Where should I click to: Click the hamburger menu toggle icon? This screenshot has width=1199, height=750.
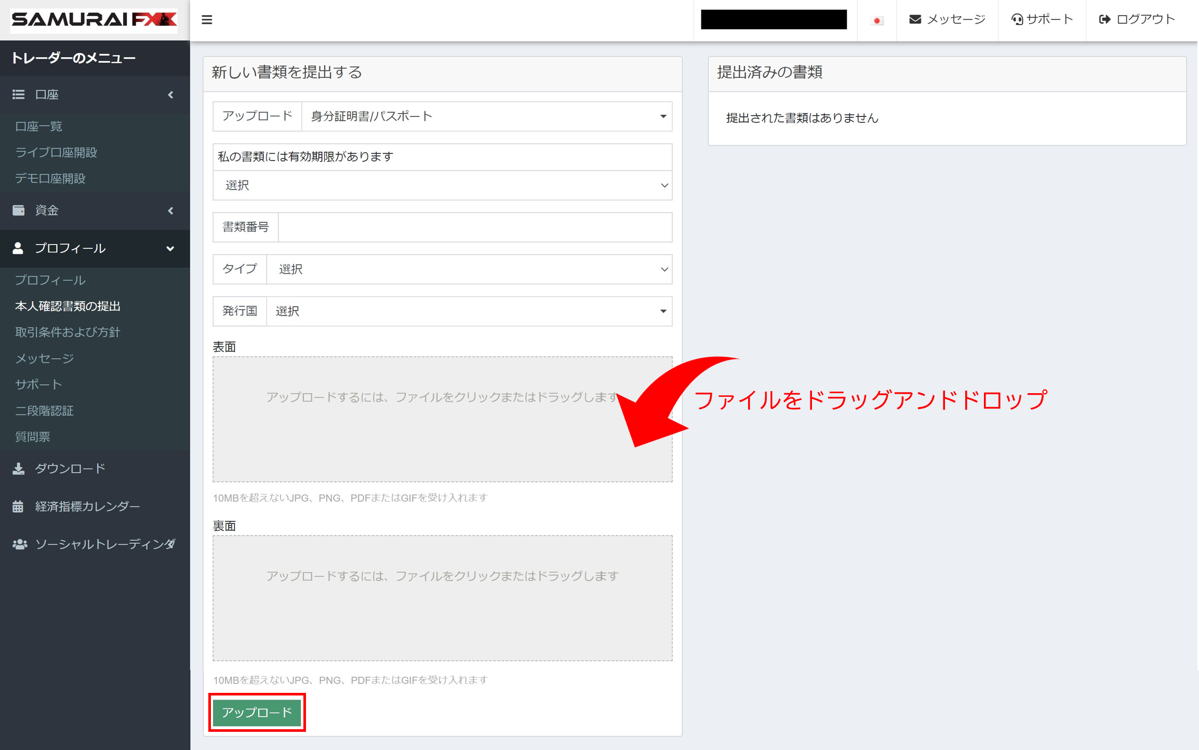(207, 20)
